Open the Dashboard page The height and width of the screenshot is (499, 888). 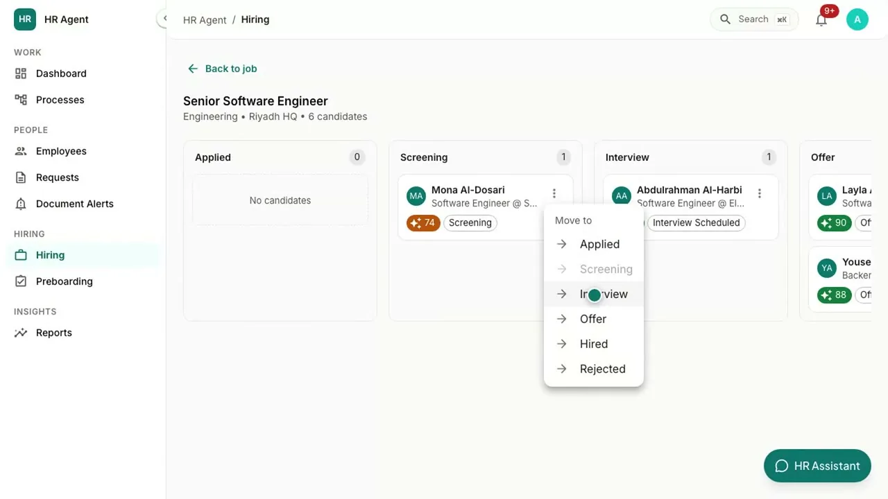61,73
